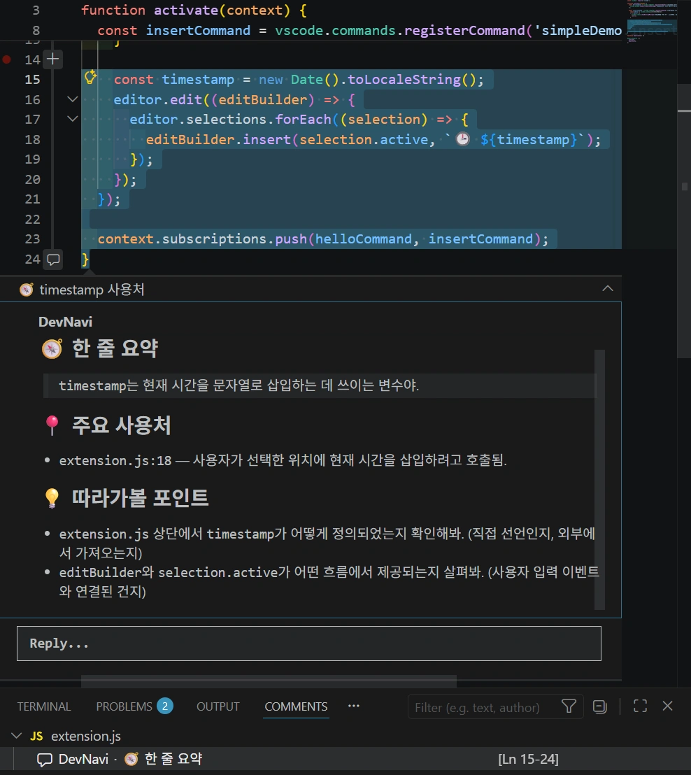Click the editor minimap
The height and width of the screenshot is (775, 691).
(653, 22)
